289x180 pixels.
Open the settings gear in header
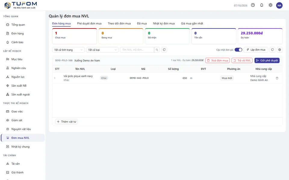tap(270, 5)
